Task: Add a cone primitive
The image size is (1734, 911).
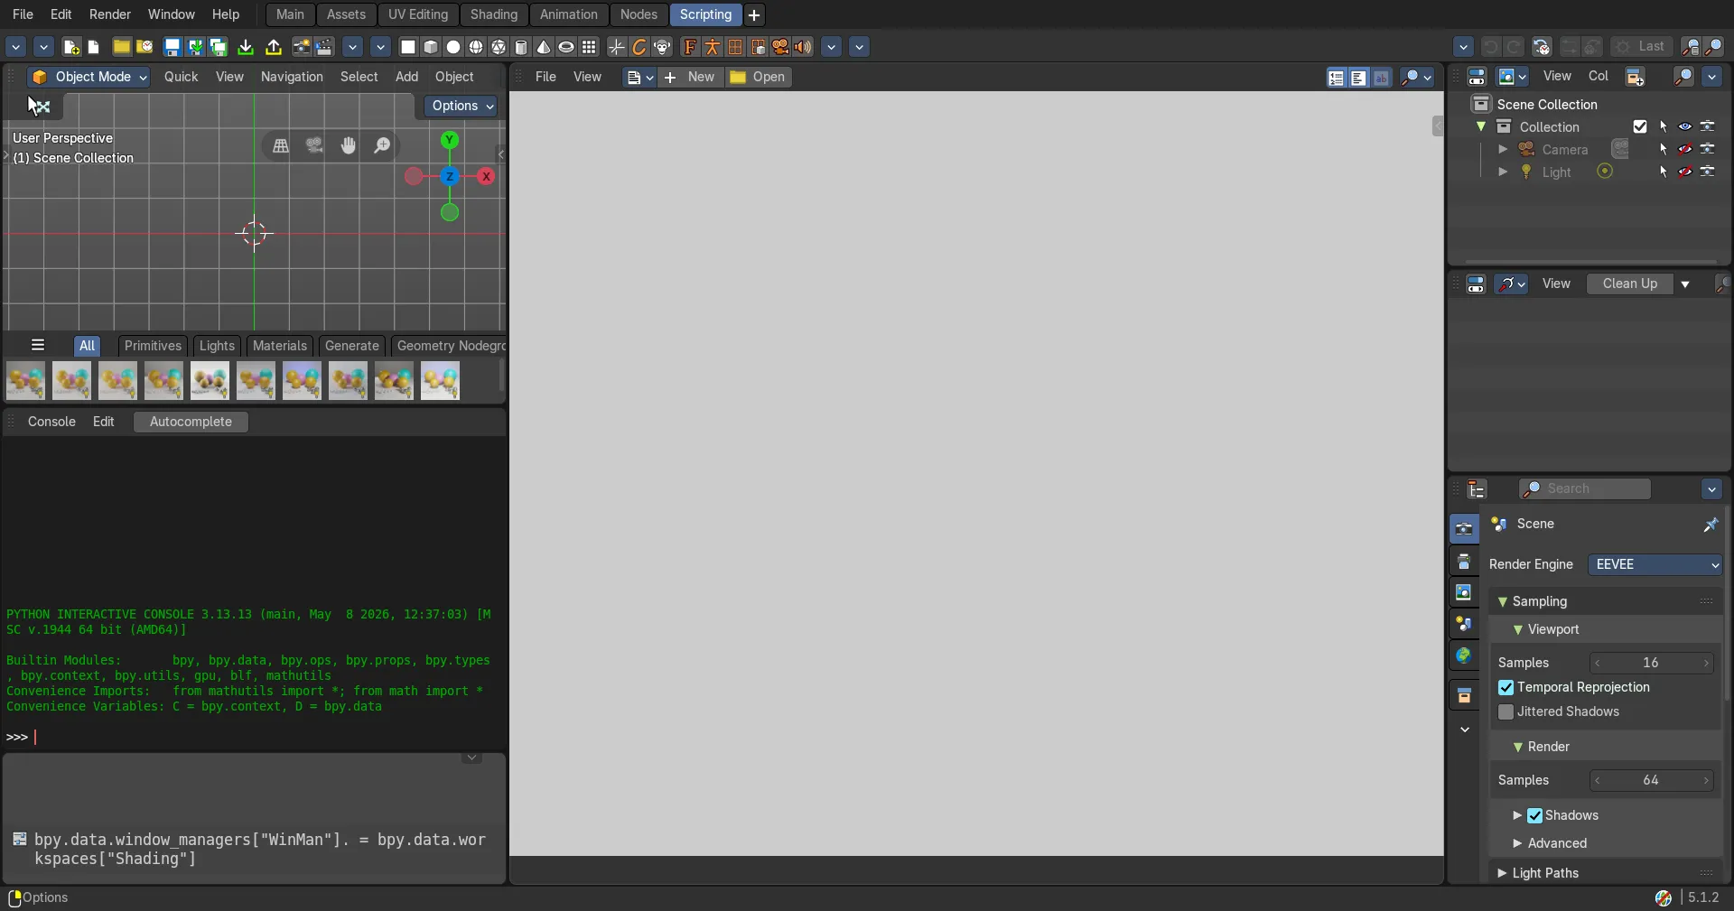Action: 544,47
